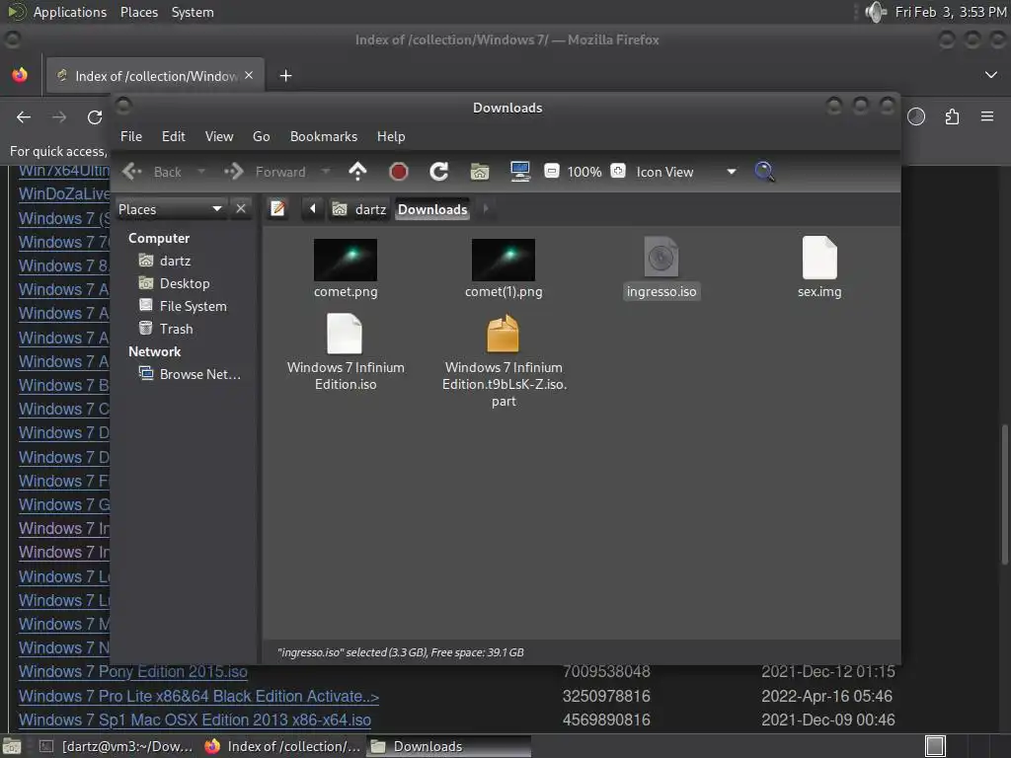Select the comet(1).png file thumbnail
Viewport: 1011px width, 758px height.
point(504,260)
